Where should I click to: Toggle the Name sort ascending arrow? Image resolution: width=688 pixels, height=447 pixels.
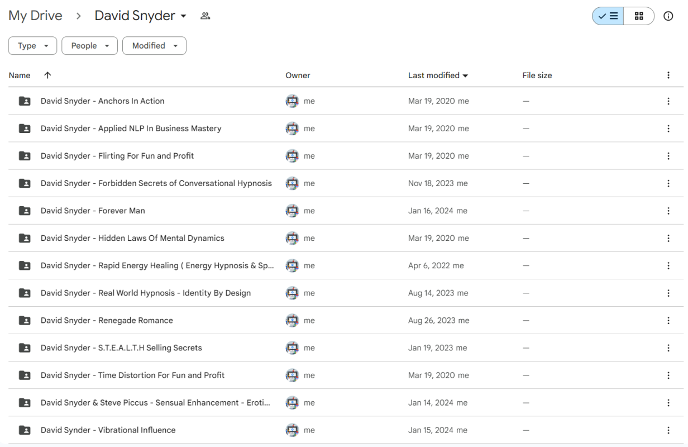point(47,75)
